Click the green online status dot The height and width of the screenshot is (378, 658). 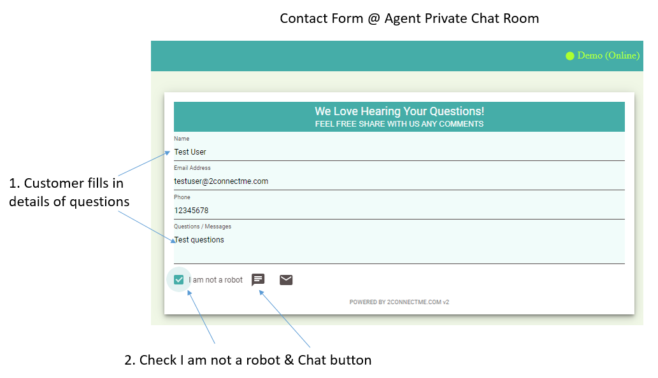(x=570, y=56)
